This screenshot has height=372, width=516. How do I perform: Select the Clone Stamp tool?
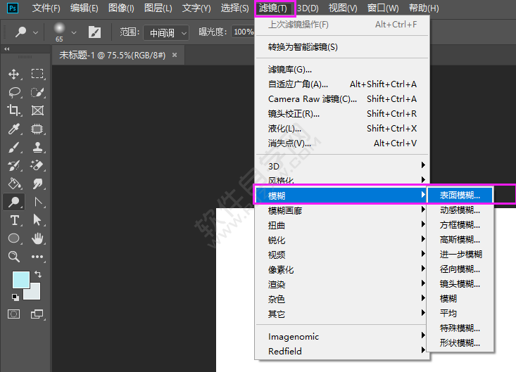click(x=37, y=147)
